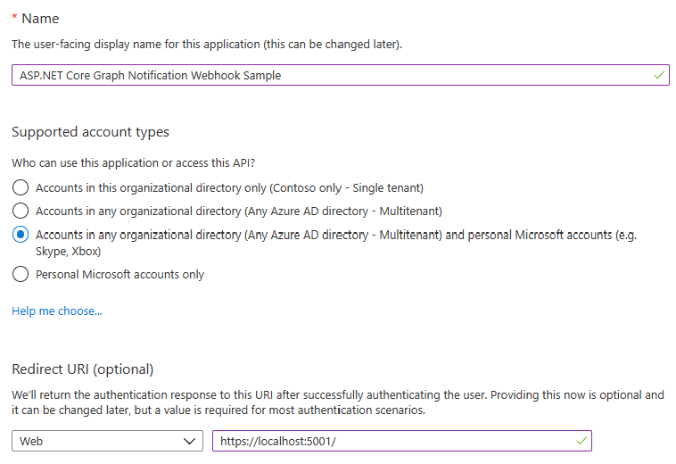This screenshot has height=464, width=676.
Task: Click the 'Who can use this application' question text
Action: click(x=133, y=163)
